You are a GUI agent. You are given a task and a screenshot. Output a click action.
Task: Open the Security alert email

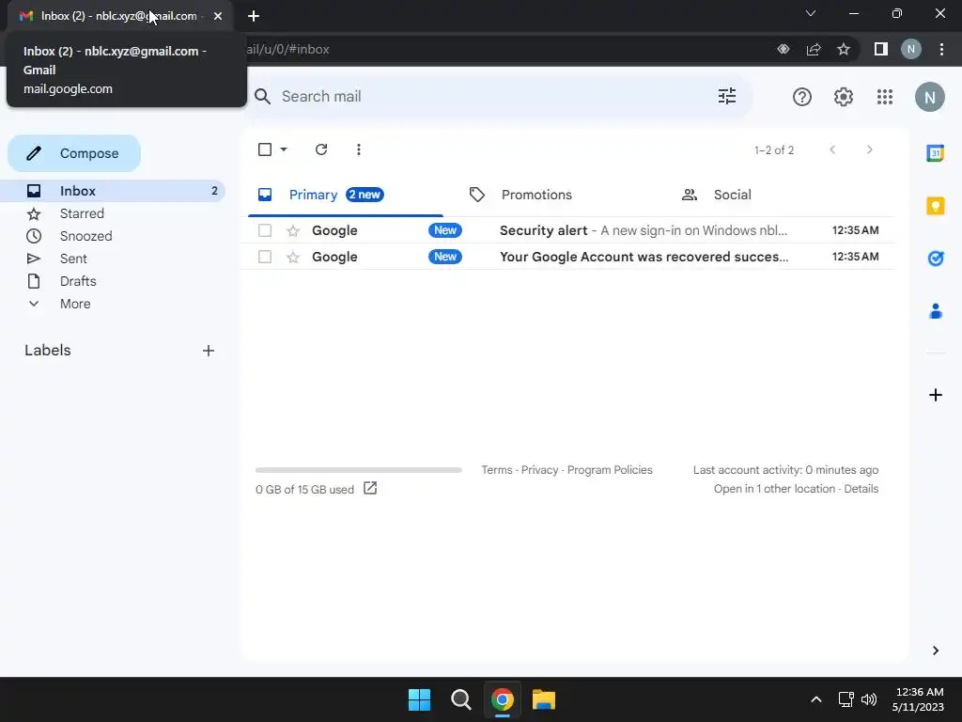coord(568,231)
